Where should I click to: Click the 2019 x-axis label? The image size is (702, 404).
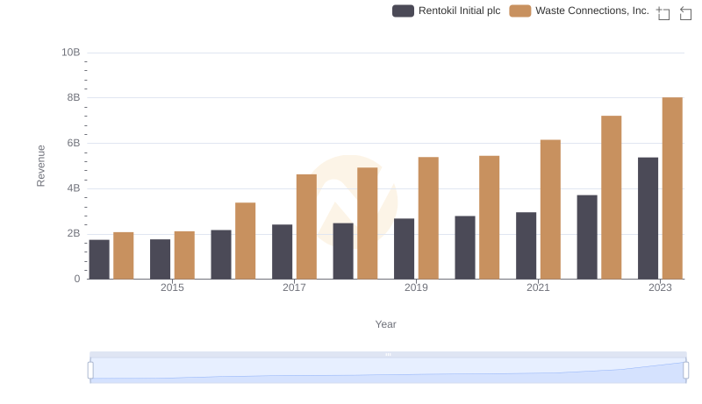[416, 287]
